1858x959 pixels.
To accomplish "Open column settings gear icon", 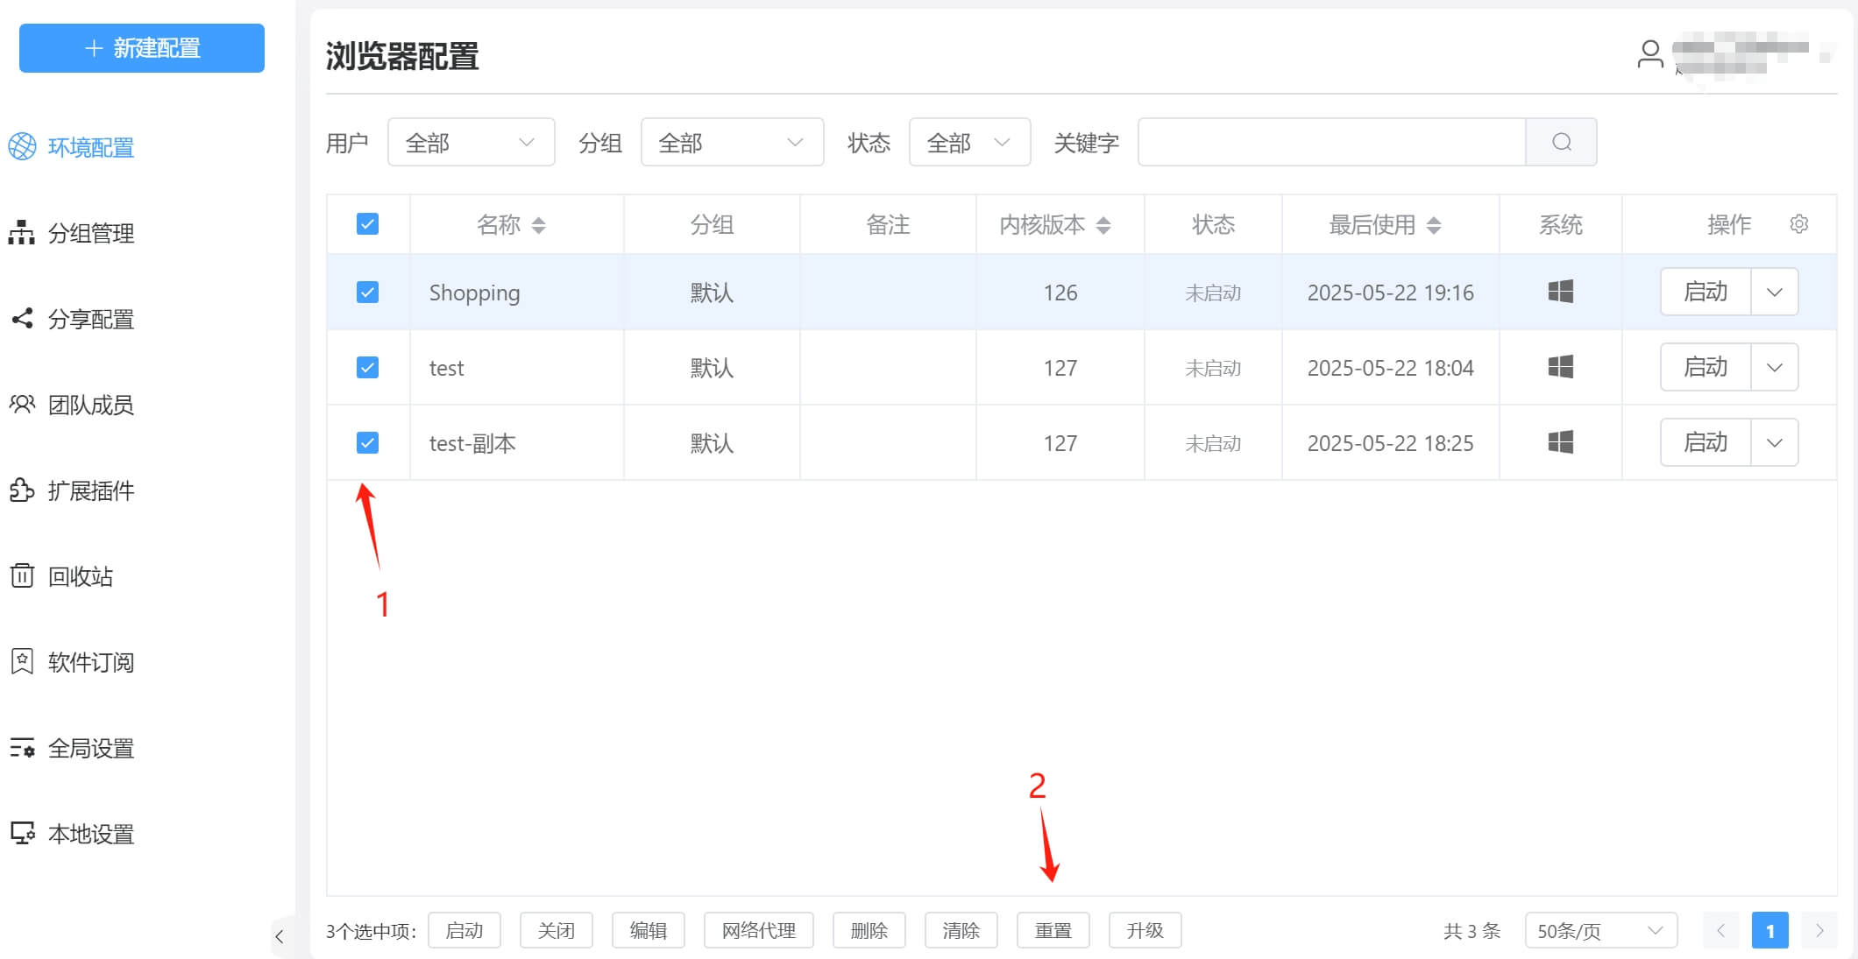I will (x=1798, y=224).
